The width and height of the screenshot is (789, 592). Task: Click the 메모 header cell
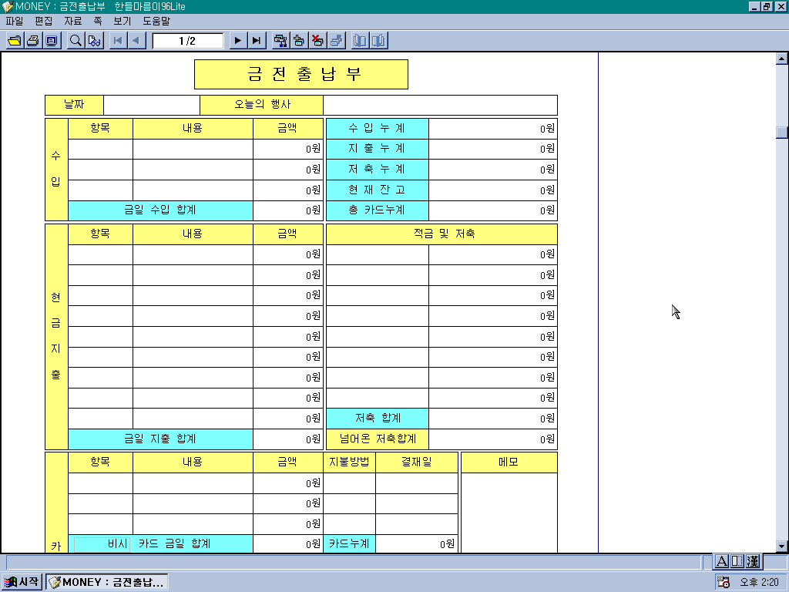[509, 462]
